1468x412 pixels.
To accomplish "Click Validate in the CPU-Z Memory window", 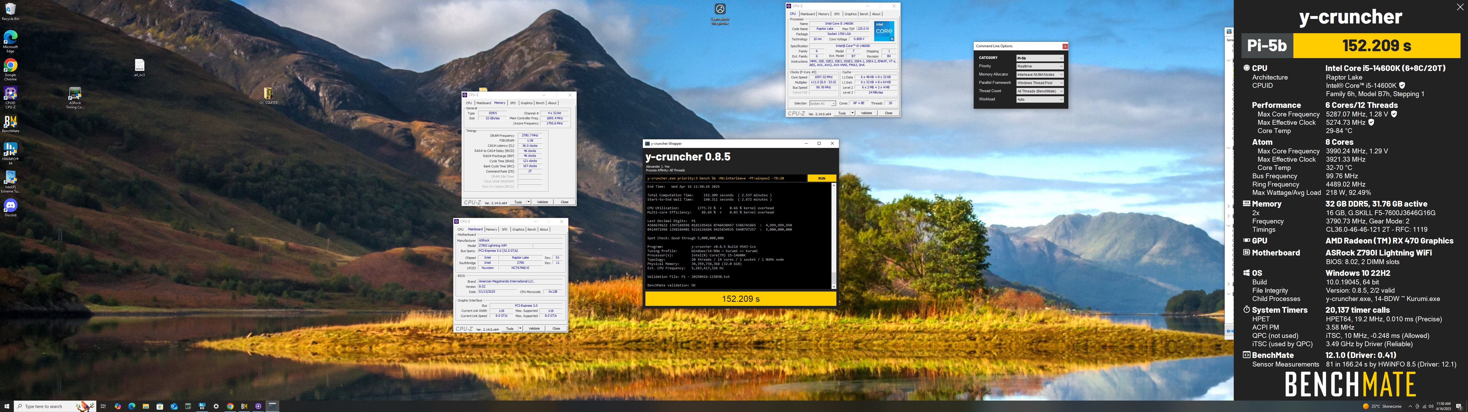I will (x=542, y=202).
